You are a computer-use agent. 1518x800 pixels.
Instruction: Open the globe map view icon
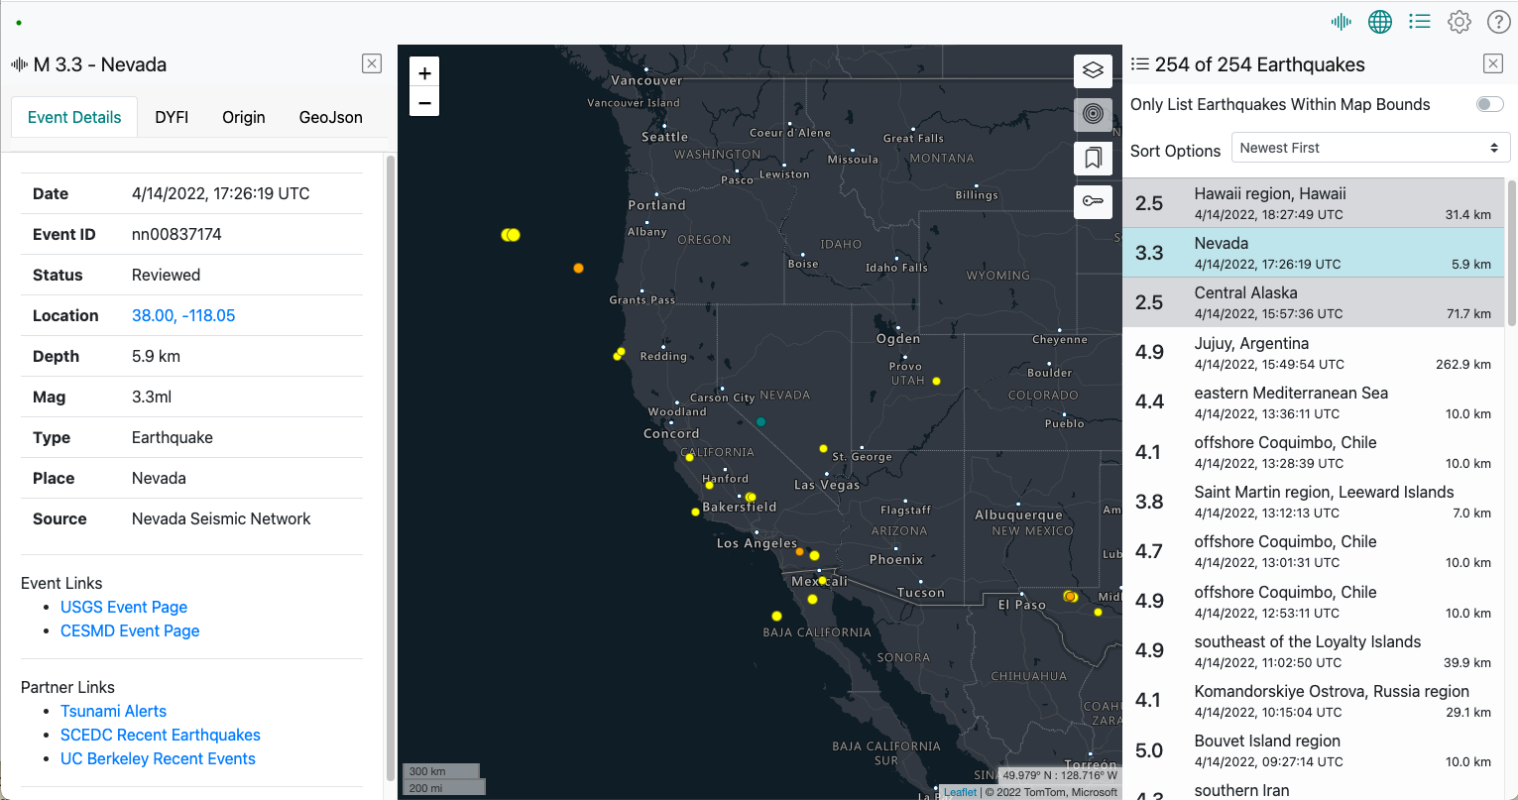(x=1380, y=22)
